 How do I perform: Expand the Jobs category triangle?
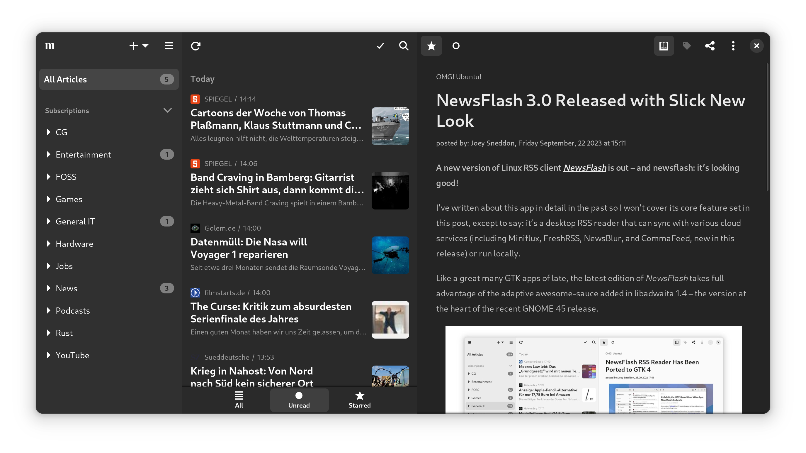pyautogui.click(x=48, y=266)
